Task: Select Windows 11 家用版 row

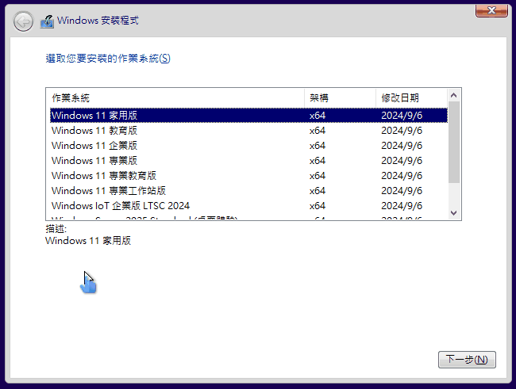Action: coord(248,116)
